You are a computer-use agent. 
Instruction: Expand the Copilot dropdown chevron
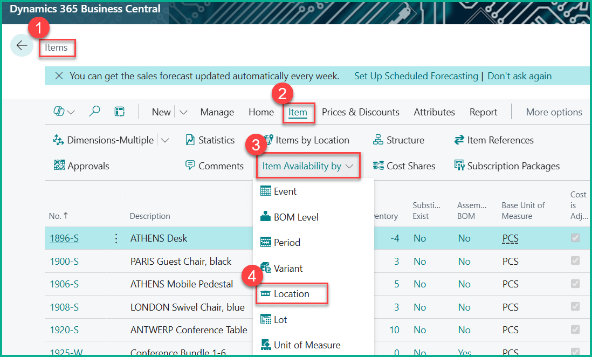[x=71, y=112]
